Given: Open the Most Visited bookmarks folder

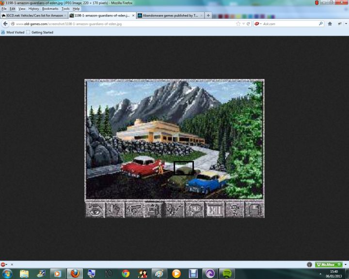Looking at the screenshot, I should coord(13,32).
